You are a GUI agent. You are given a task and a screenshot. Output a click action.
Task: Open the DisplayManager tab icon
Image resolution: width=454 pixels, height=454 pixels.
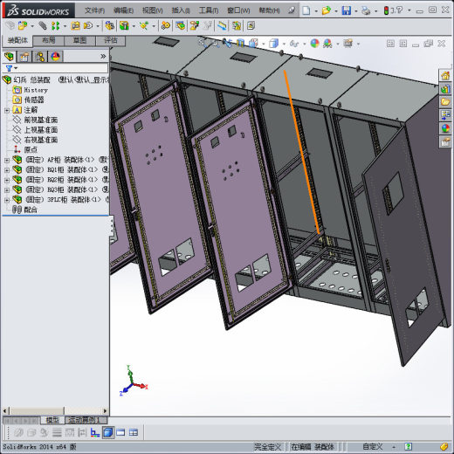(55, 57)
